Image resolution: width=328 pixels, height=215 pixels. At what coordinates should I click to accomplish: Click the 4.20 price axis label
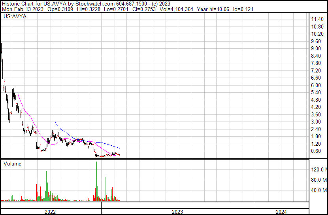pyautogui.click(x=316, y=107)
